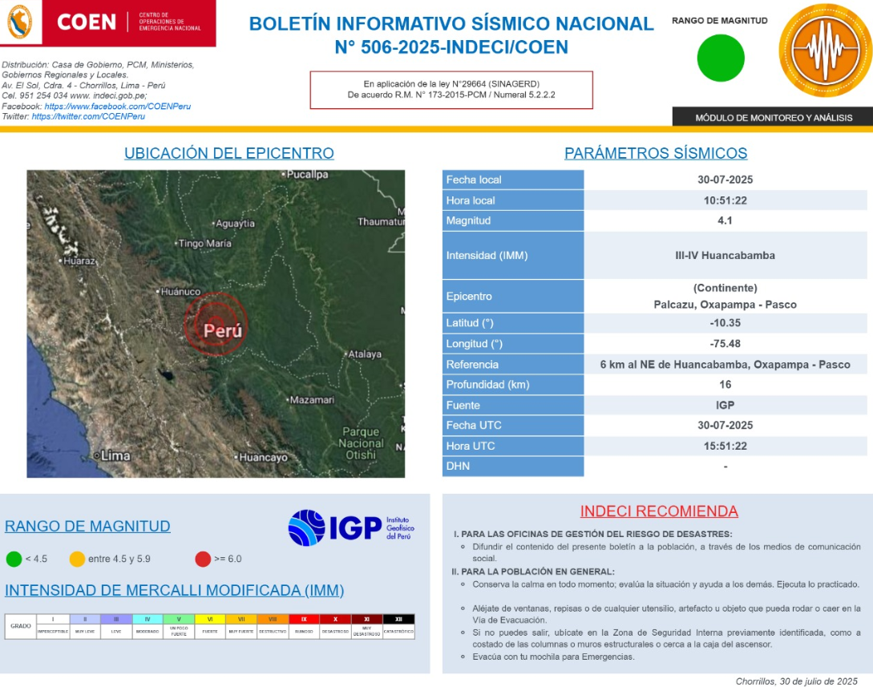Select intensity grade VII cell
This screenshot has height=687, width=873.
pyautogui.click(x=241, y=619)
